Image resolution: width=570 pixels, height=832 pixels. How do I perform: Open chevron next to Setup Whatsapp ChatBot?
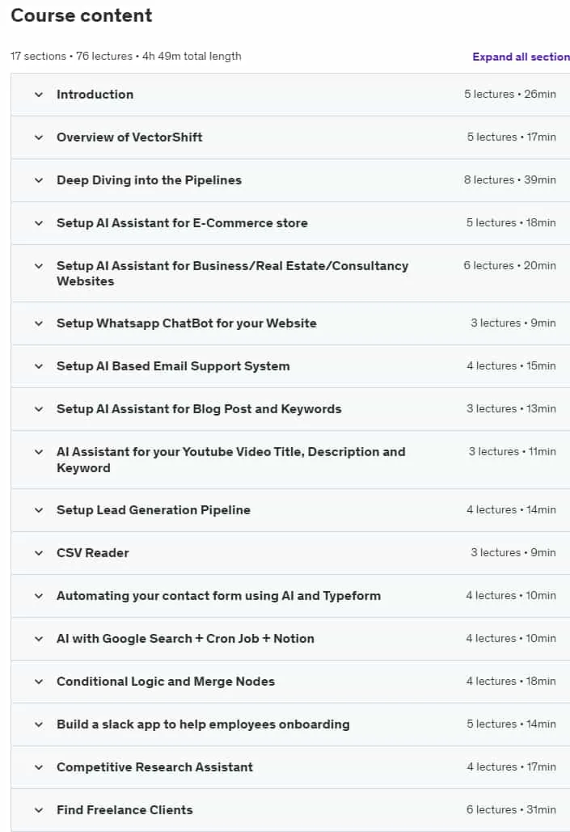coord(39,323)
